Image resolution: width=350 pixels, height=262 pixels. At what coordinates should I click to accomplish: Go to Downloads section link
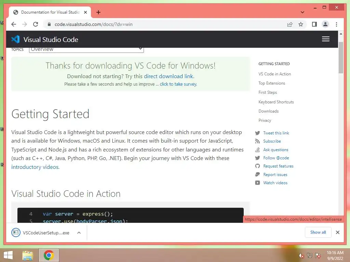coord(269,111)
